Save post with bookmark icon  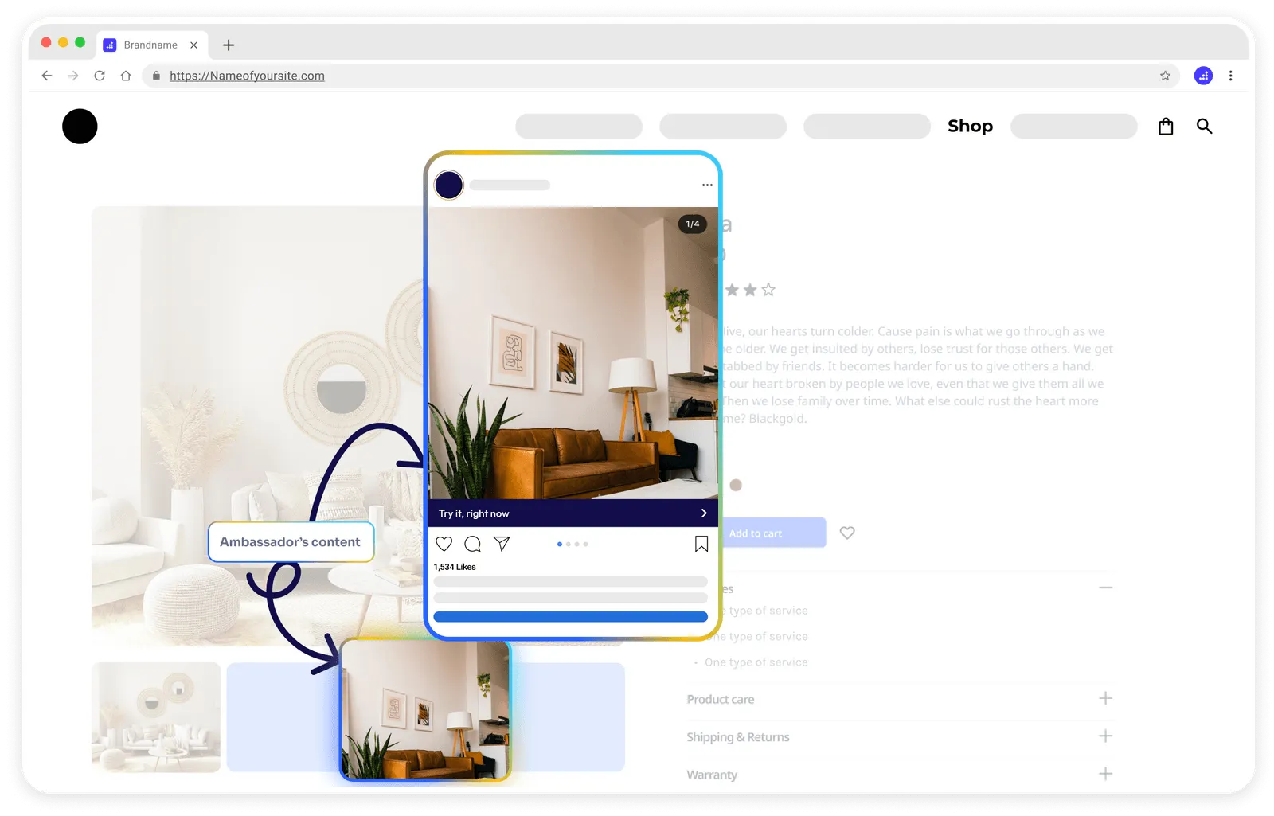[701, 544]
